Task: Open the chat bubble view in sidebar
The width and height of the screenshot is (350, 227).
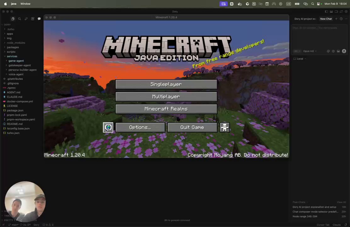Action: point(39,19)
